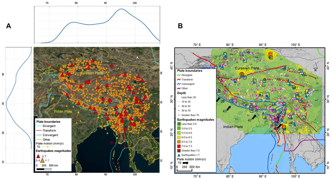The width and height of the screenshot is (332, 179).
Task: Click the 'Convergent' entry text in legend A
Action: (50, 135)
